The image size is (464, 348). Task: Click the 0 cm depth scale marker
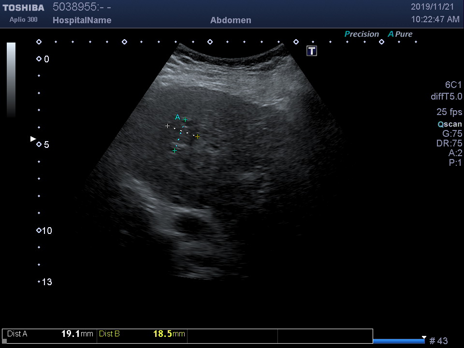39,59
